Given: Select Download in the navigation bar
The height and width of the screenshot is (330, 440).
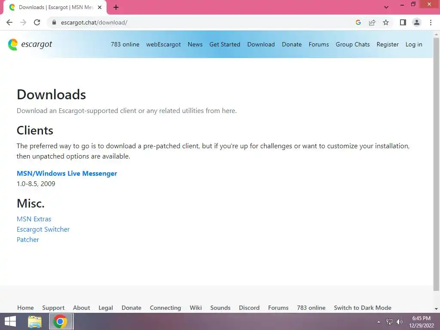Looking at the screenshot, I should point(261,44).
